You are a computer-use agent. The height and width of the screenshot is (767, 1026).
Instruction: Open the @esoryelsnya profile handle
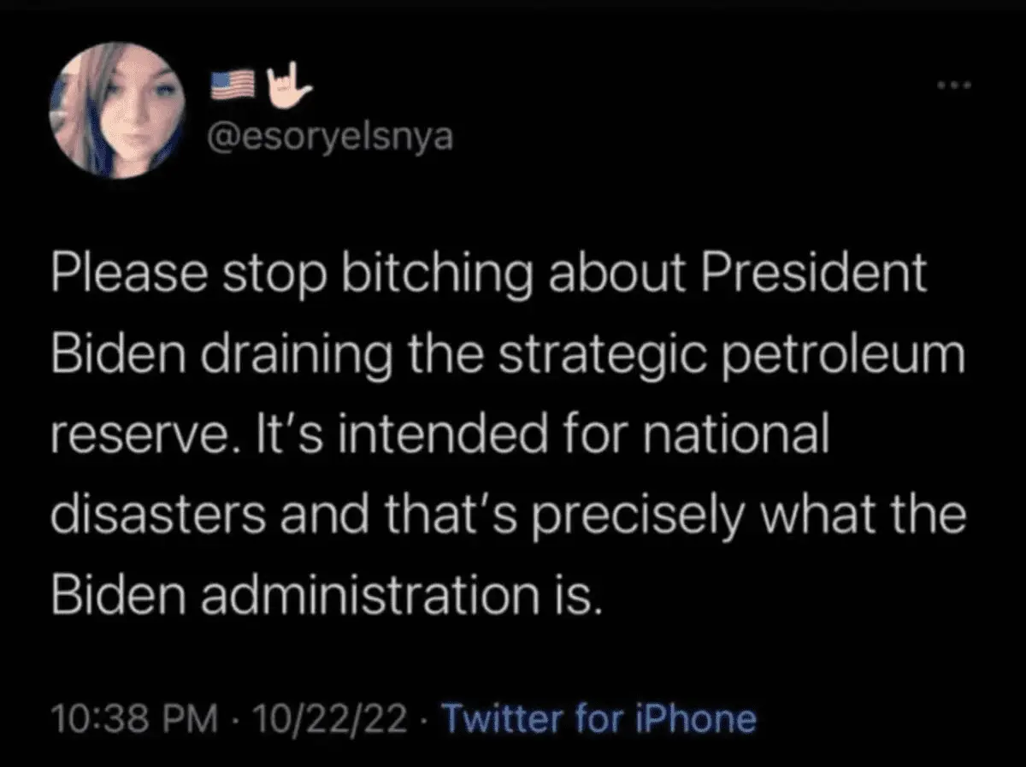point(331,136)
